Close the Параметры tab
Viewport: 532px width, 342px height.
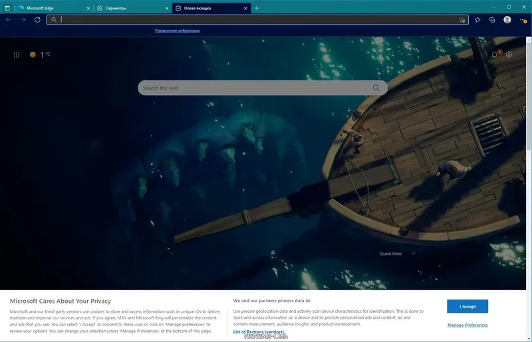click(167, 8)
